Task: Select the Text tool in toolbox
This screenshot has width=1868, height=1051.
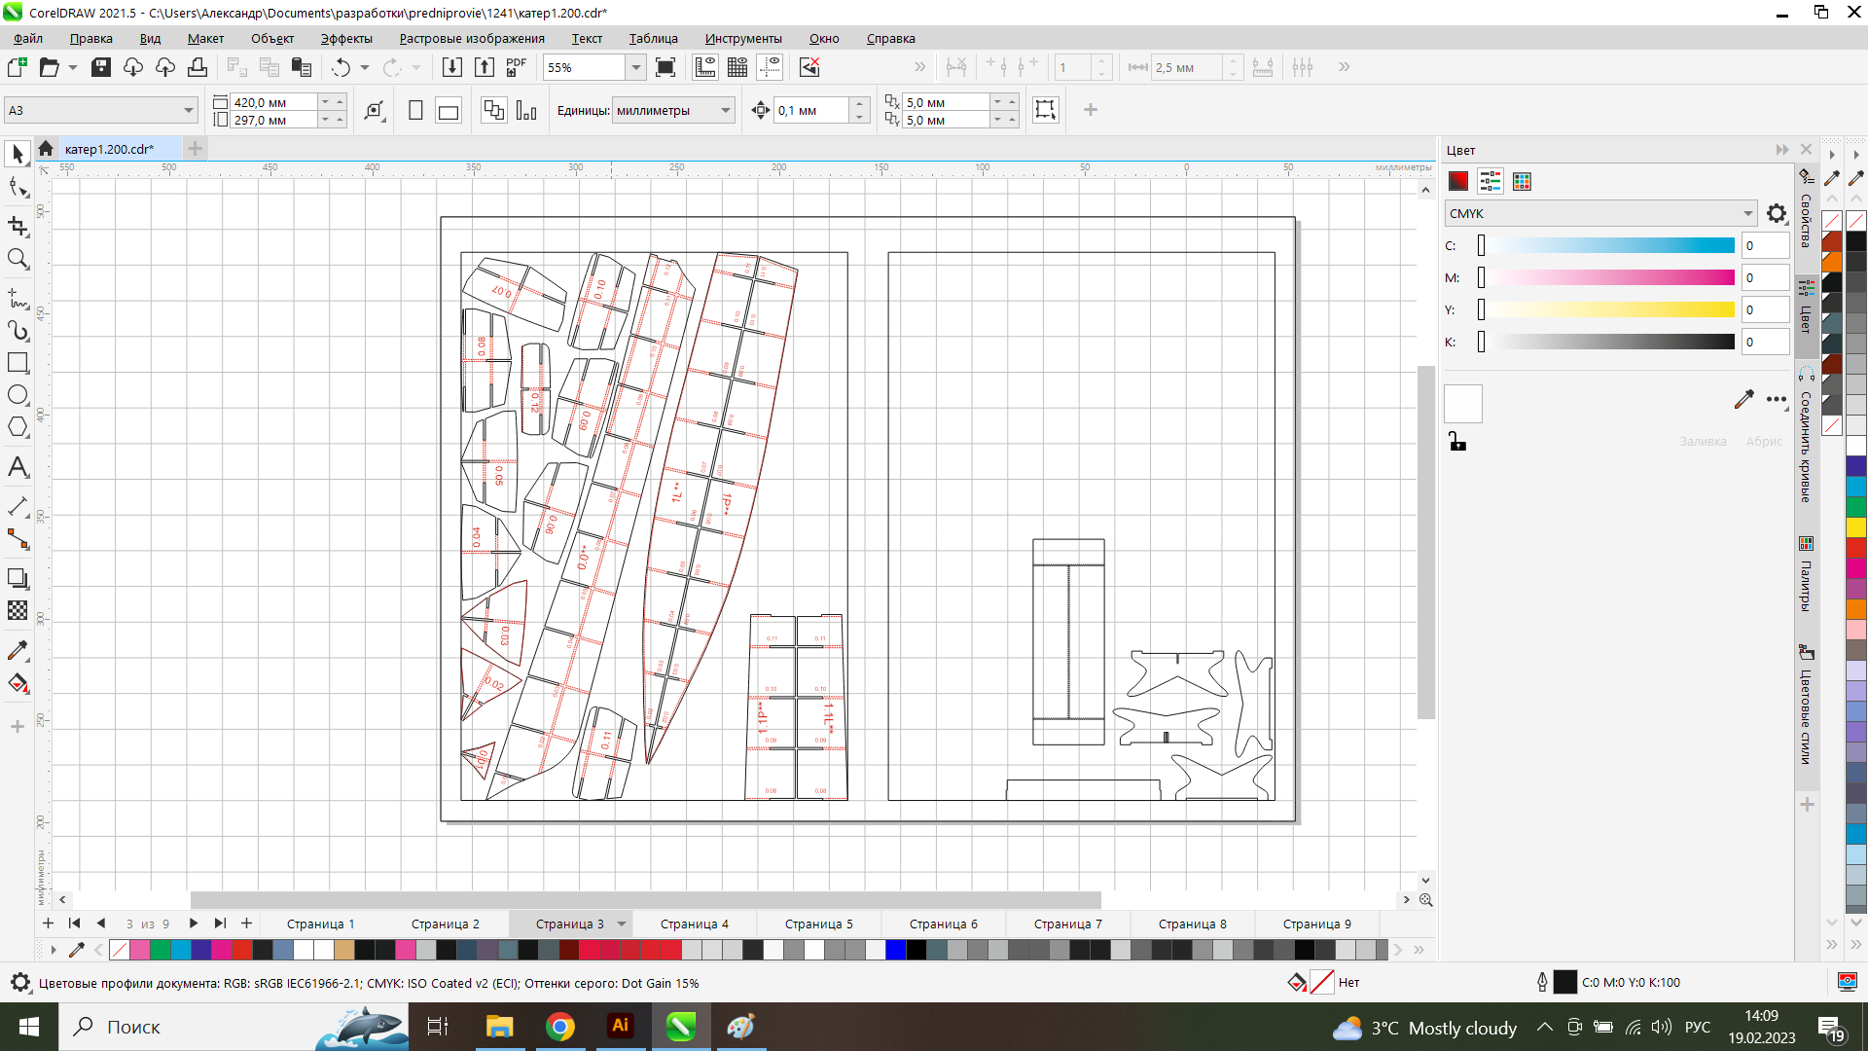Action: tap(18, 468)
